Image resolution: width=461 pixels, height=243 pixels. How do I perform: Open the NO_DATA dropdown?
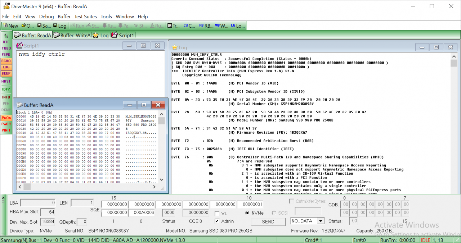320,221
